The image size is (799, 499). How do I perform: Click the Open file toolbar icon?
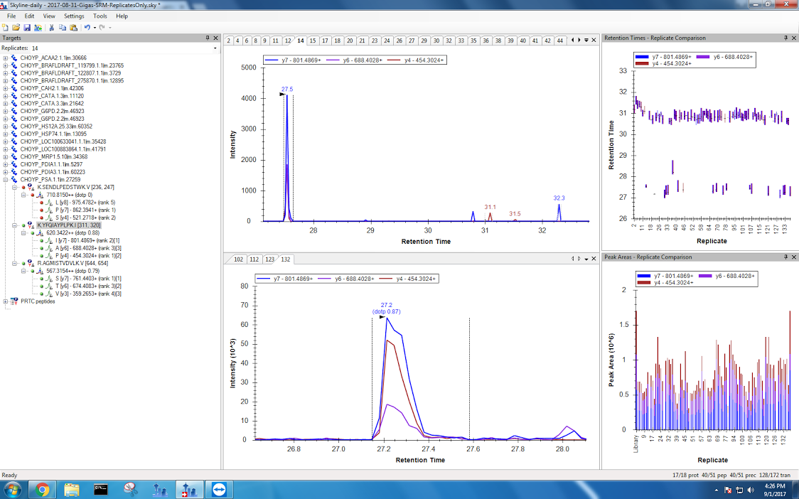coord(16,27)
